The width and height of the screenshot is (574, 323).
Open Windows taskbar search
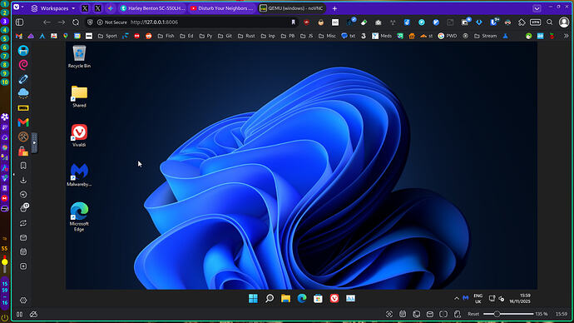click(x=270, y=299)
